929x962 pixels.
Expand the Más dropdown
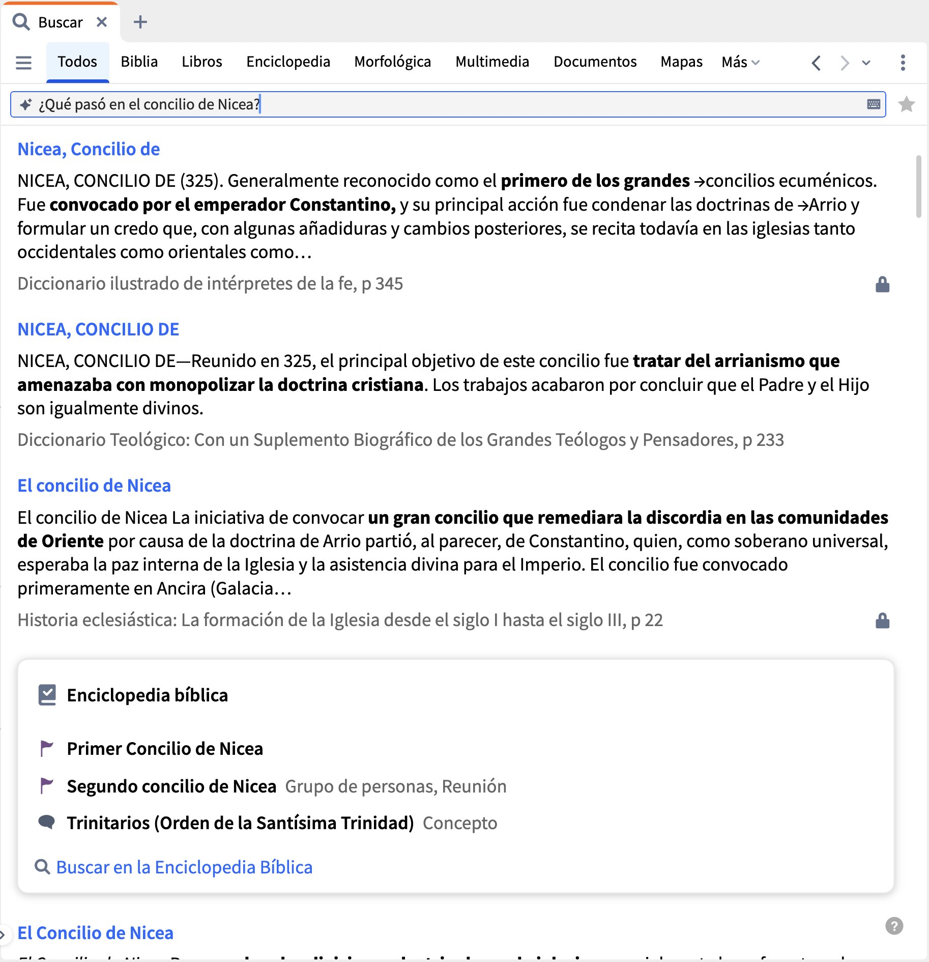tap(741, 63)
